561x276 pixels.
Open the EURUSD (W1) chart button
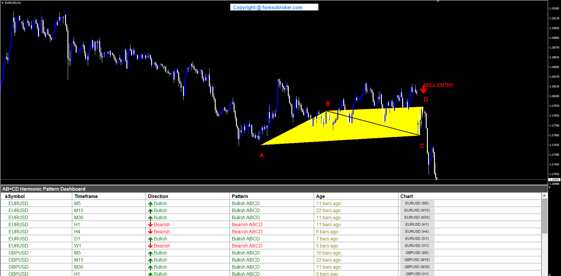(x=417, y=246)
